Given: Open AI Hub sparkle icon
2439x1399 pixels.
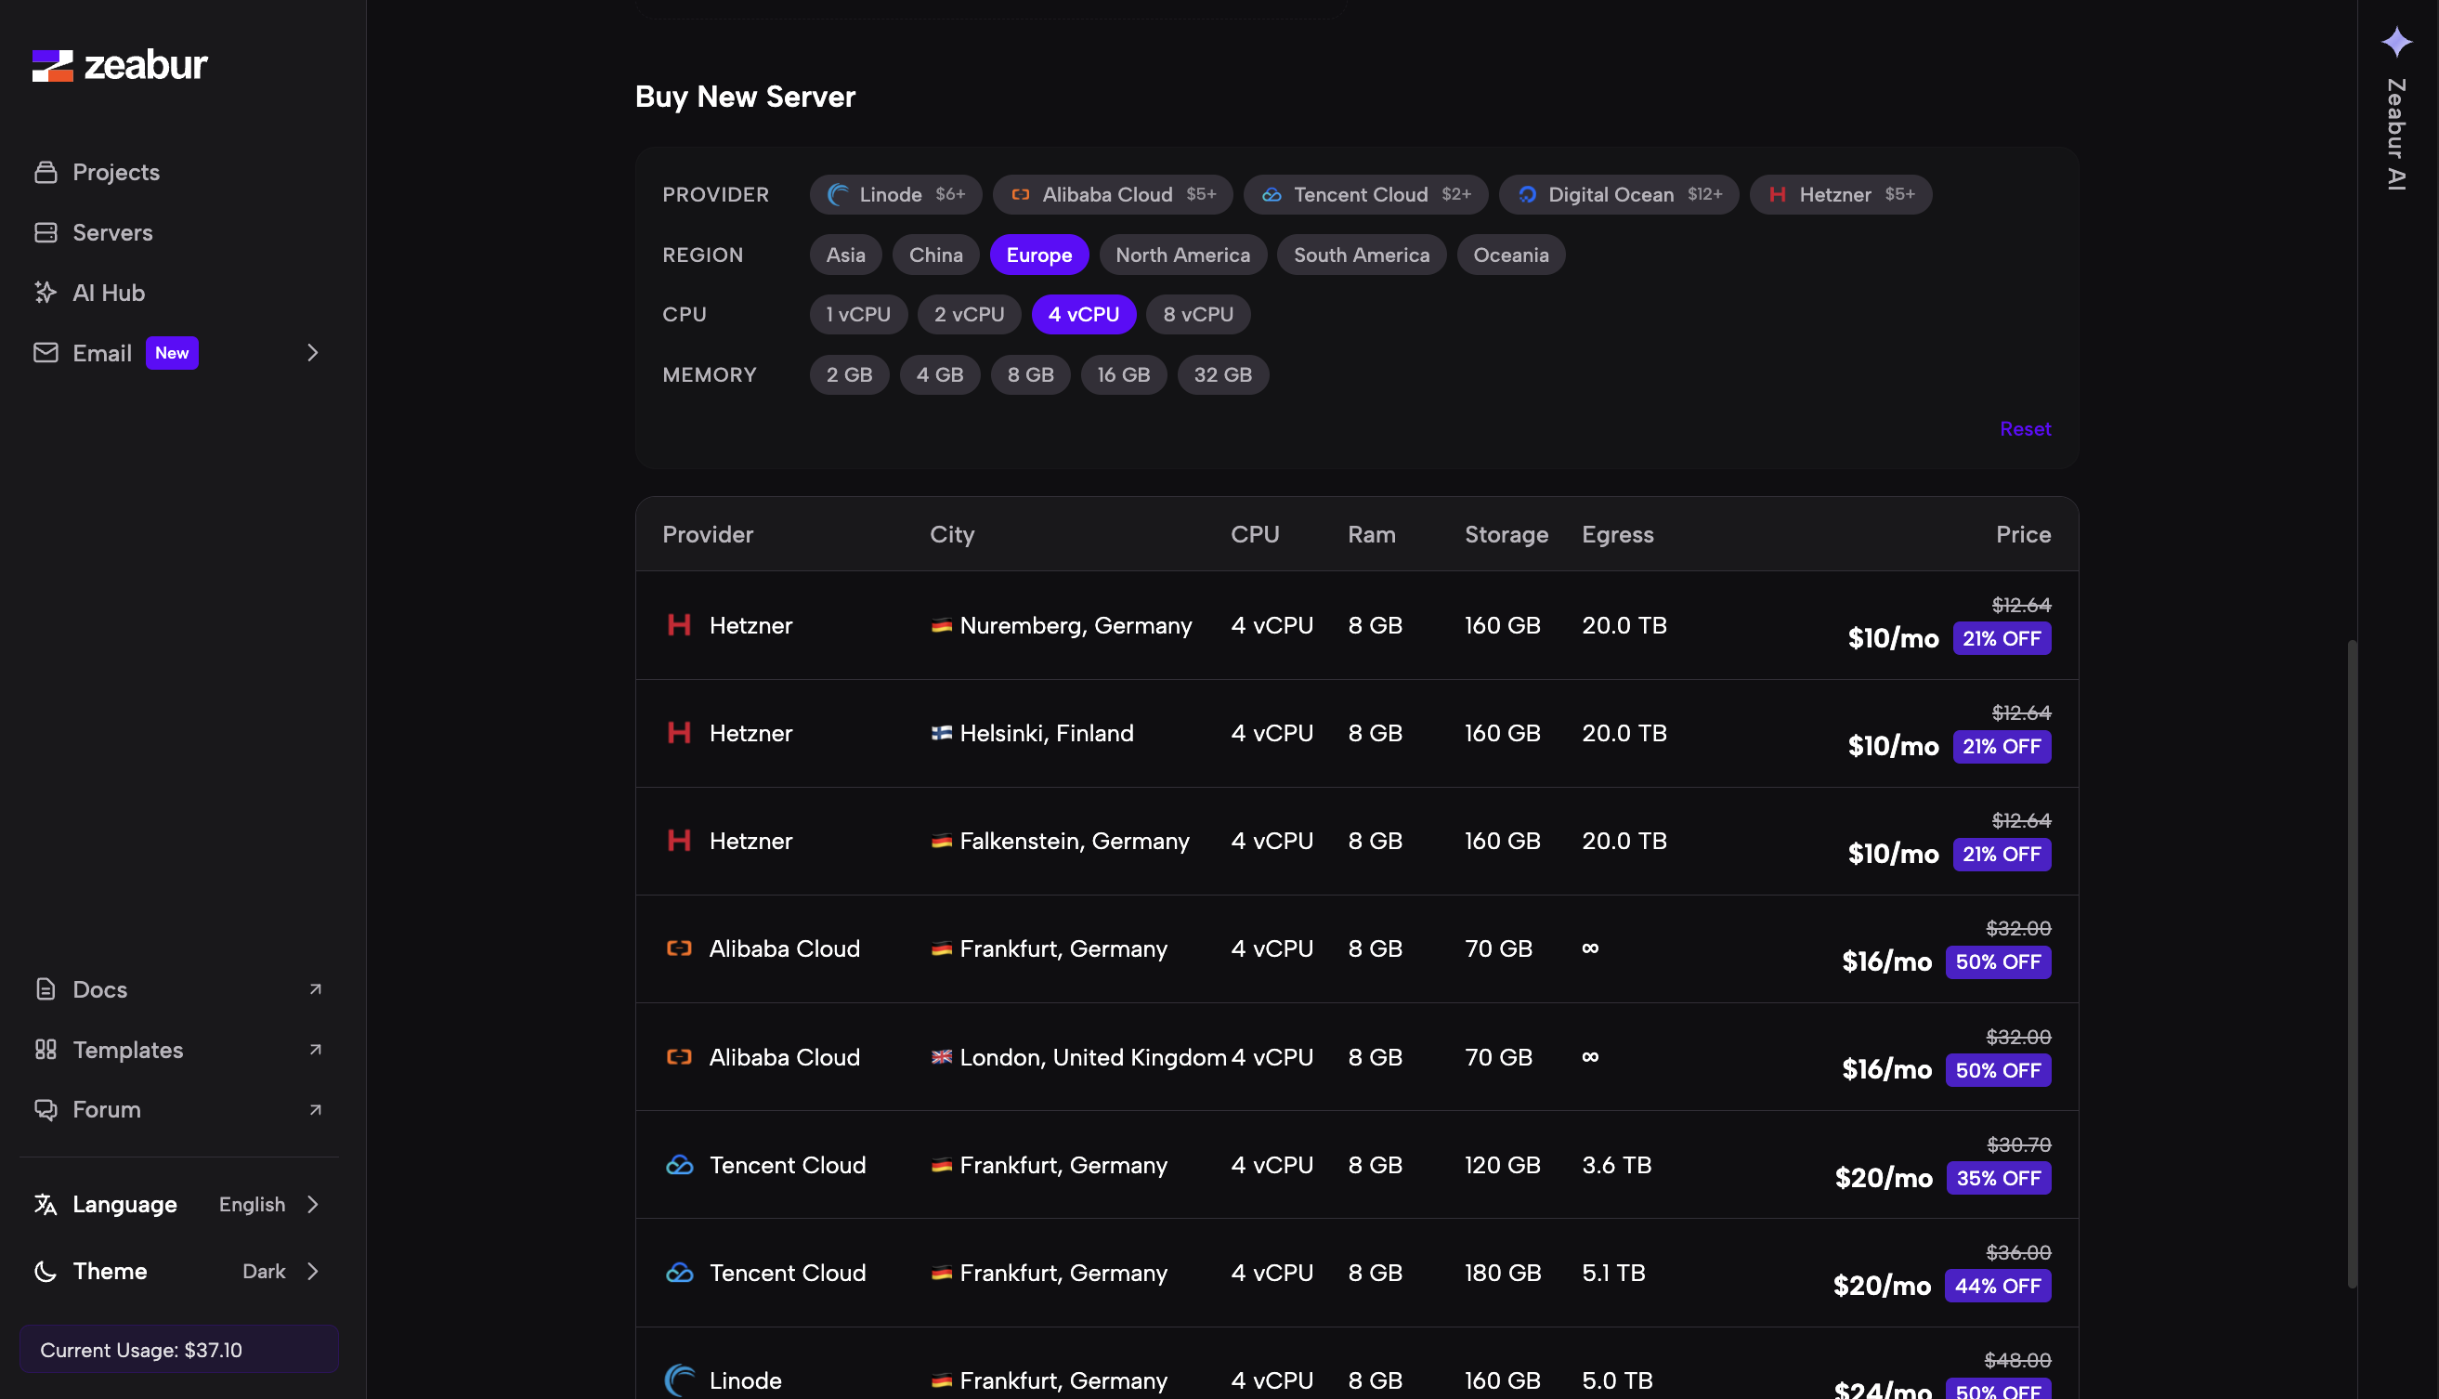Looking at the screenshot, I should point(46,292).
